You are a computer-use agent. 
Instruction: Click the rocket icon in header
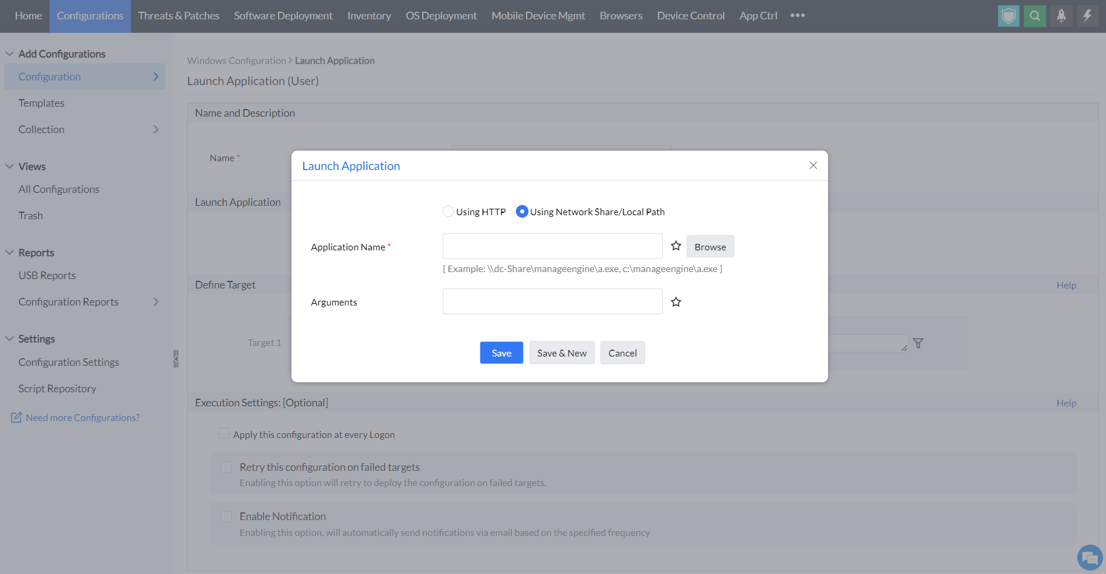point(1061,16)
